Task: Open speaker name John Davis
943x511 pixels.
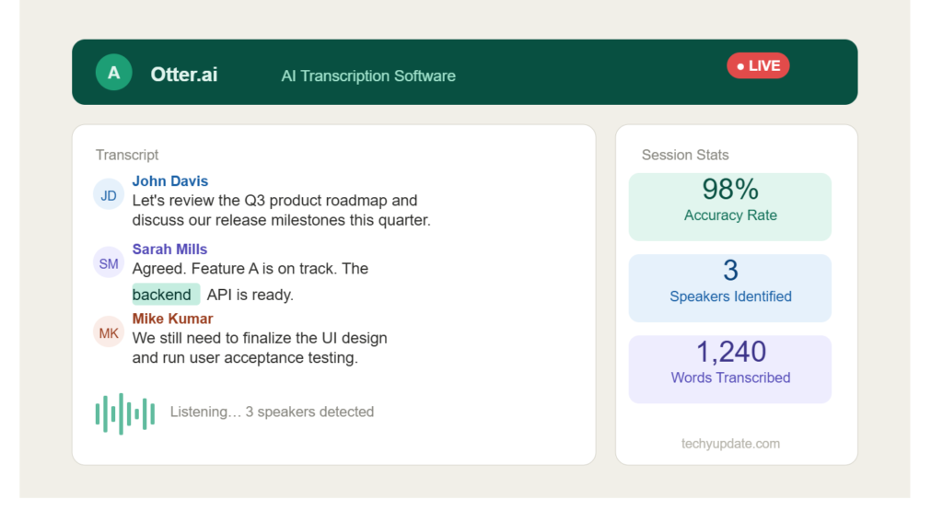Action: [x=170, y=181]
